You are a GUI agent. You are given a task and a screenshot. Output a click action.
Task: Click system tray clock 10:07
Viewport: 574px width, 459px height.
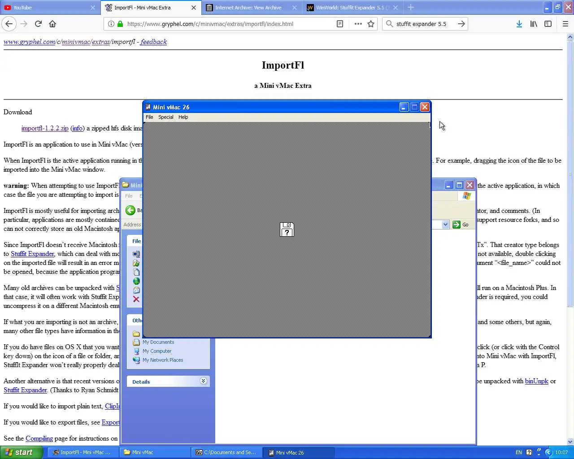561,452
